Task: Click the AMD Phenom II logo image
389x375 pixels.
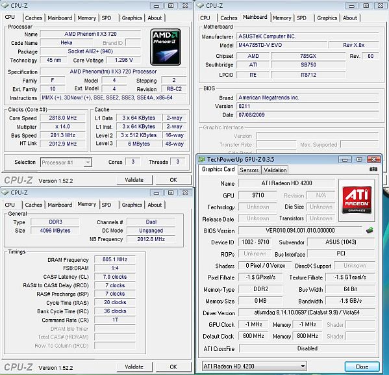Action: coord(166,47)
